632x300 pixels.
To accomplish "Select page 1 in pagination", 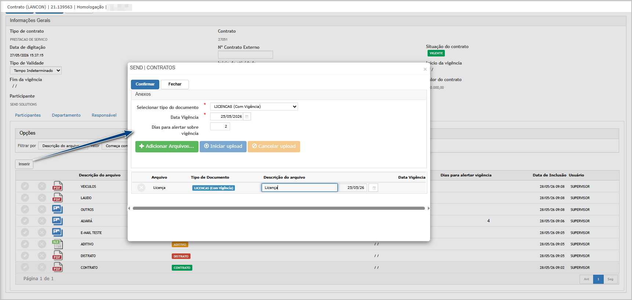I will click(x=598, y=279).
